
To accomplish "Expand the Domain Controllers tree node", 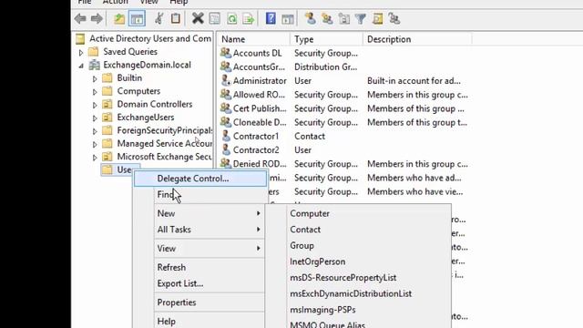I will [95, 106].
